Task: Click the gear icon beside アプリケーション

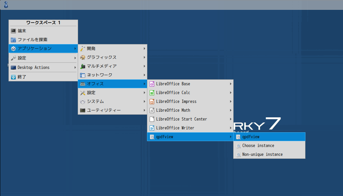Action: pos(13,49)
